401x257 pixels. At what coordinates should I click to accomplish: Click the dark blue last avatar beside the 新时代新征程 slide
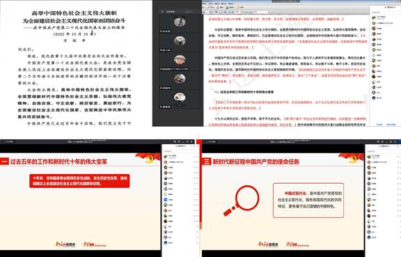[369, 237]
